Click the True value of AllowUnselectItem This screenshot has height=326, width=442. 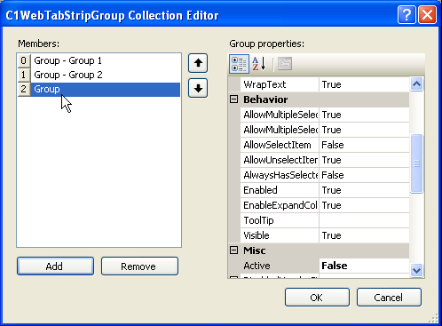[x=364, y=160]
